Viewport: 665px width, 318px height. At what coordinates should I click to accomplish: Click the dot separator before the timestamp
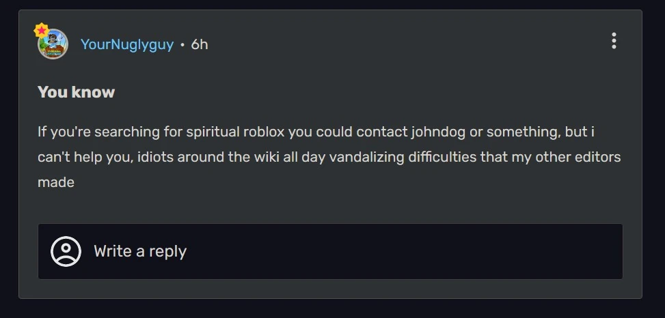tap(182, 45)
